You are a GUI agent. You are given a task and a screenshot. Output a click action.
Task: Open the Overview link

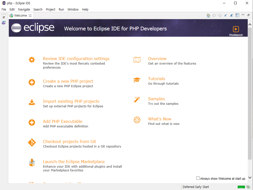pyautogui.click(x=157, y=59)
